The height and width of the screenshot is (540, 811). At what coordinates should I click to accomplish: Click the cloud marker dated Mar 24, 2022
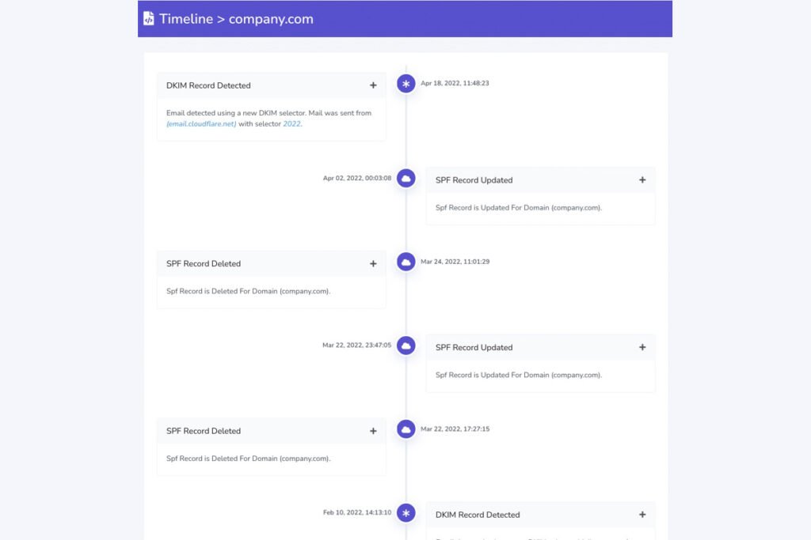[406, 262]
